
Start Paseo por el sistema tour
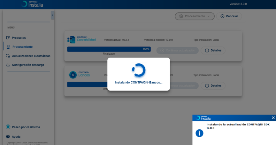click(x=26, y=127)
